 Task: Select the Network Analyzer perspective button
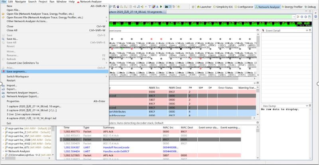coord(267,7)
